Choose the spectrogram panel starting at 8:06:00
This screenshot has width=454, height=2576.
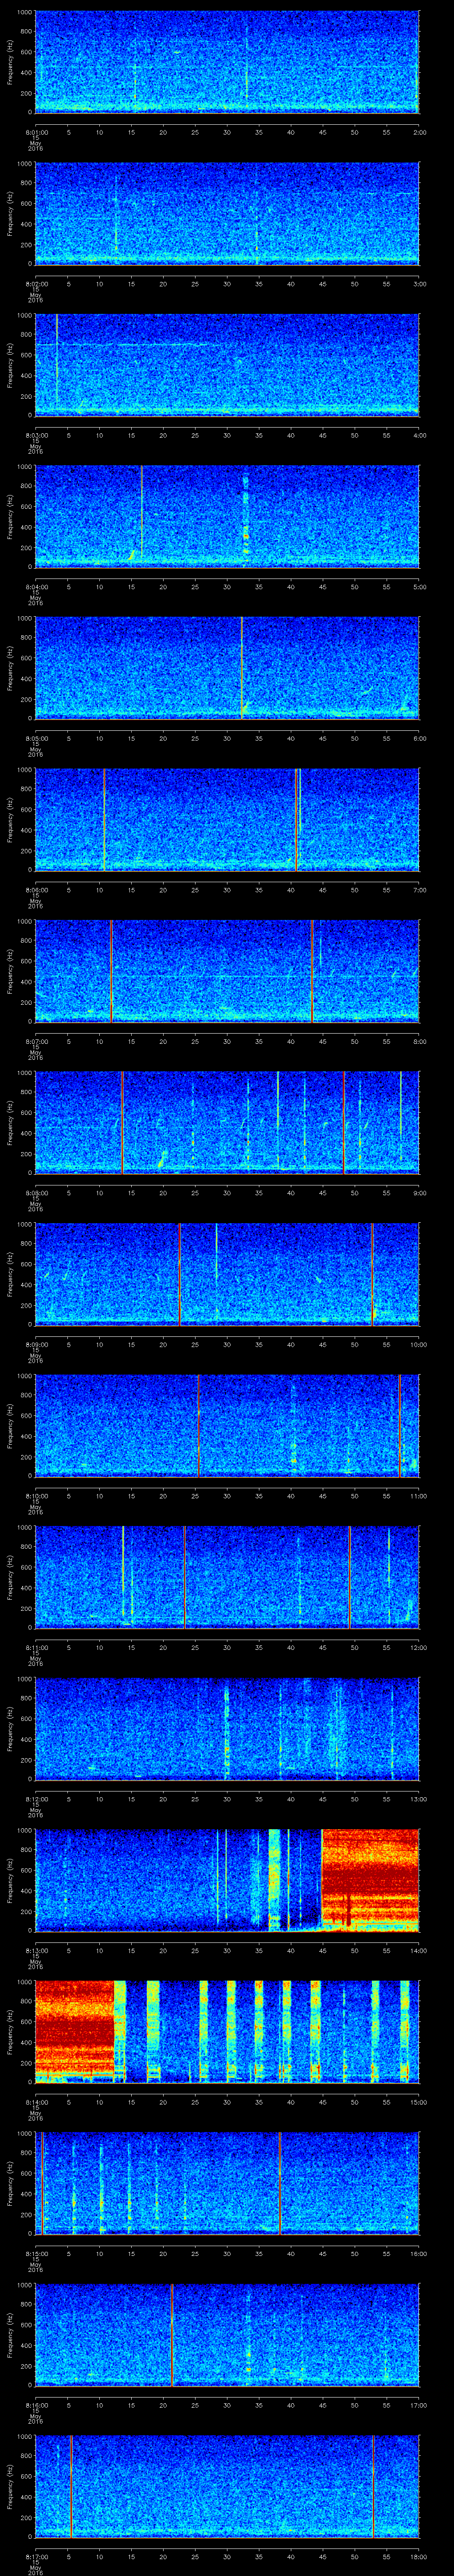click(227, 819)
